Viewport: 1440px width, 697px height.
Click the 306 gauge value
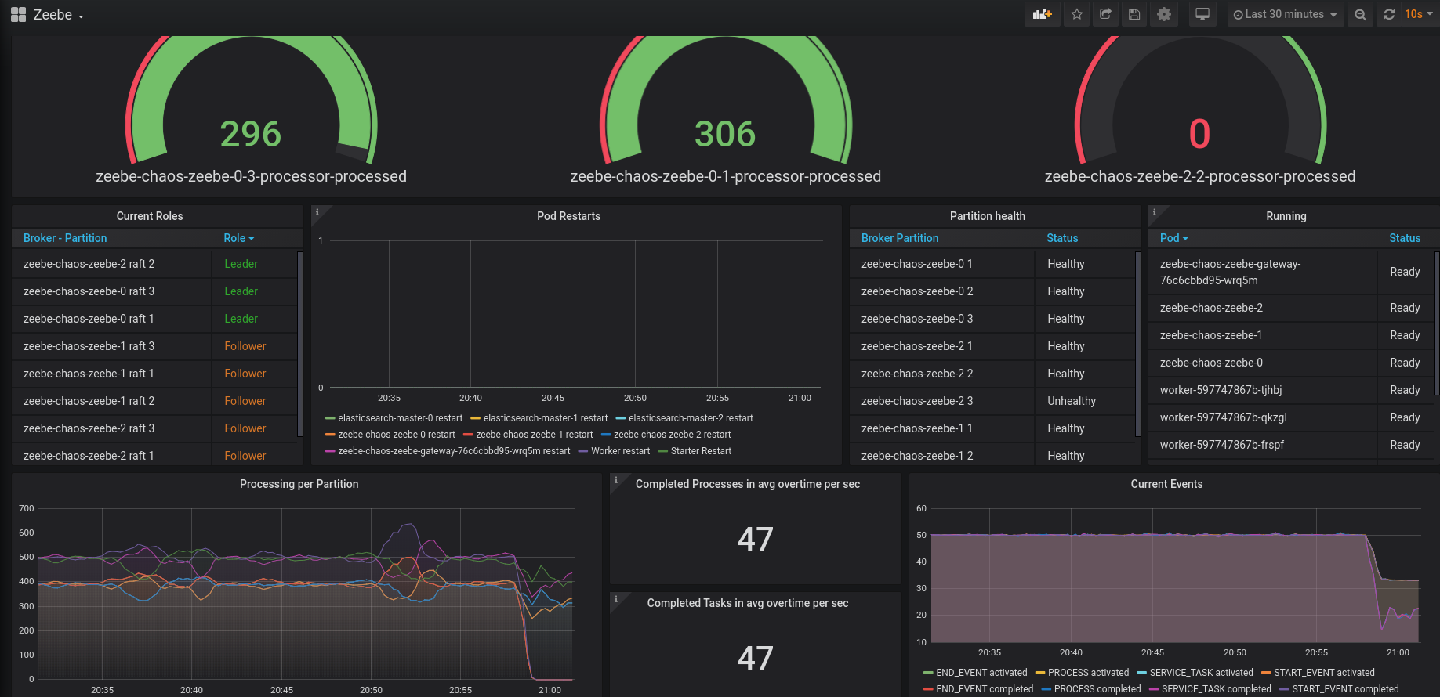tap(725, 134)
